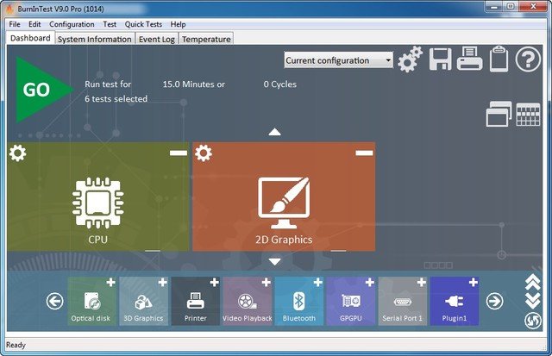The height and width of the screenshot is (356, 552).
Task: Add the Serial Port 1 test
Action: point(422,283)
